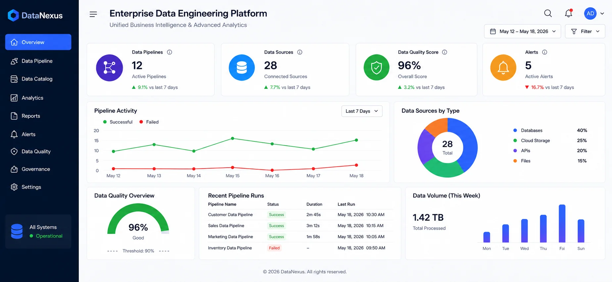Screen dimensions: 612x282
Task: Click the Threshold: 90% label
Action: click(138, 251)
